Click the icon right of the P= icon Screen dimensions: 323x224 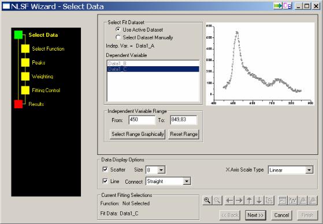293,200
